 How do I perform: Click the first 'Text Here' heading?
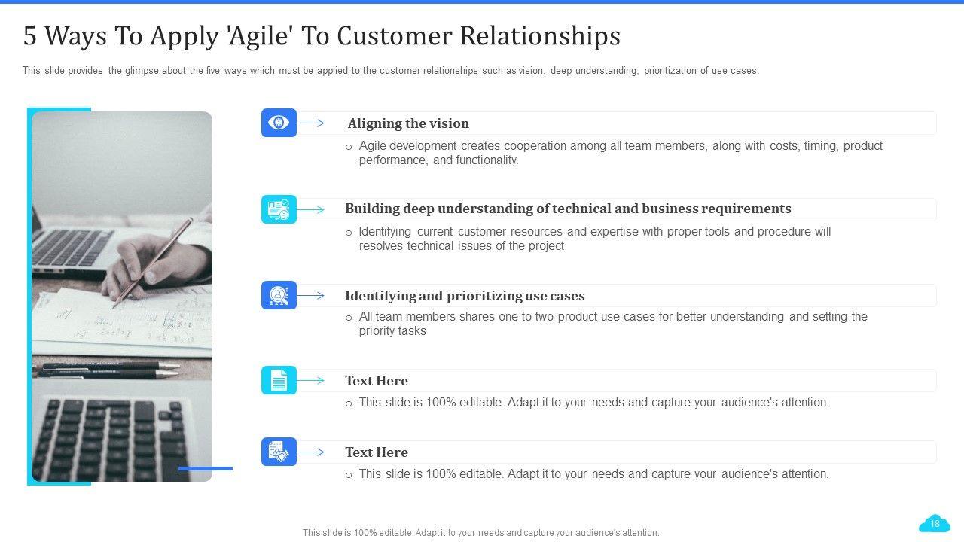[377, 381]
